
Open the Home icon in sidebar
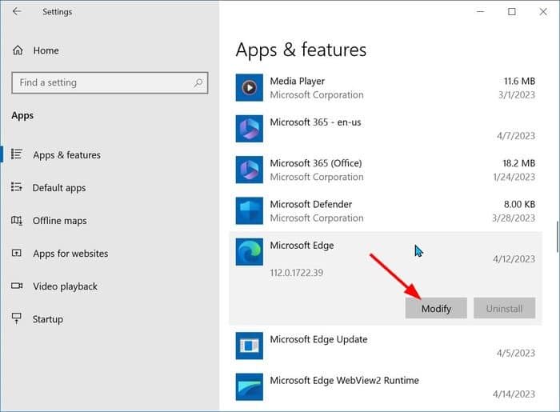coord(18,50)
